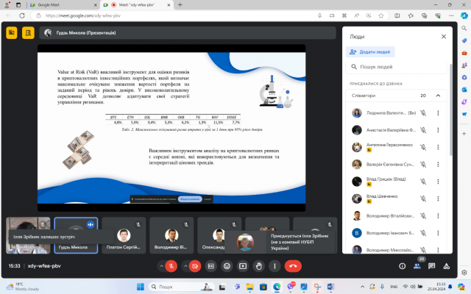Open options for Влад Грицюк participant

pyautogui.click(x=438, y=182)
